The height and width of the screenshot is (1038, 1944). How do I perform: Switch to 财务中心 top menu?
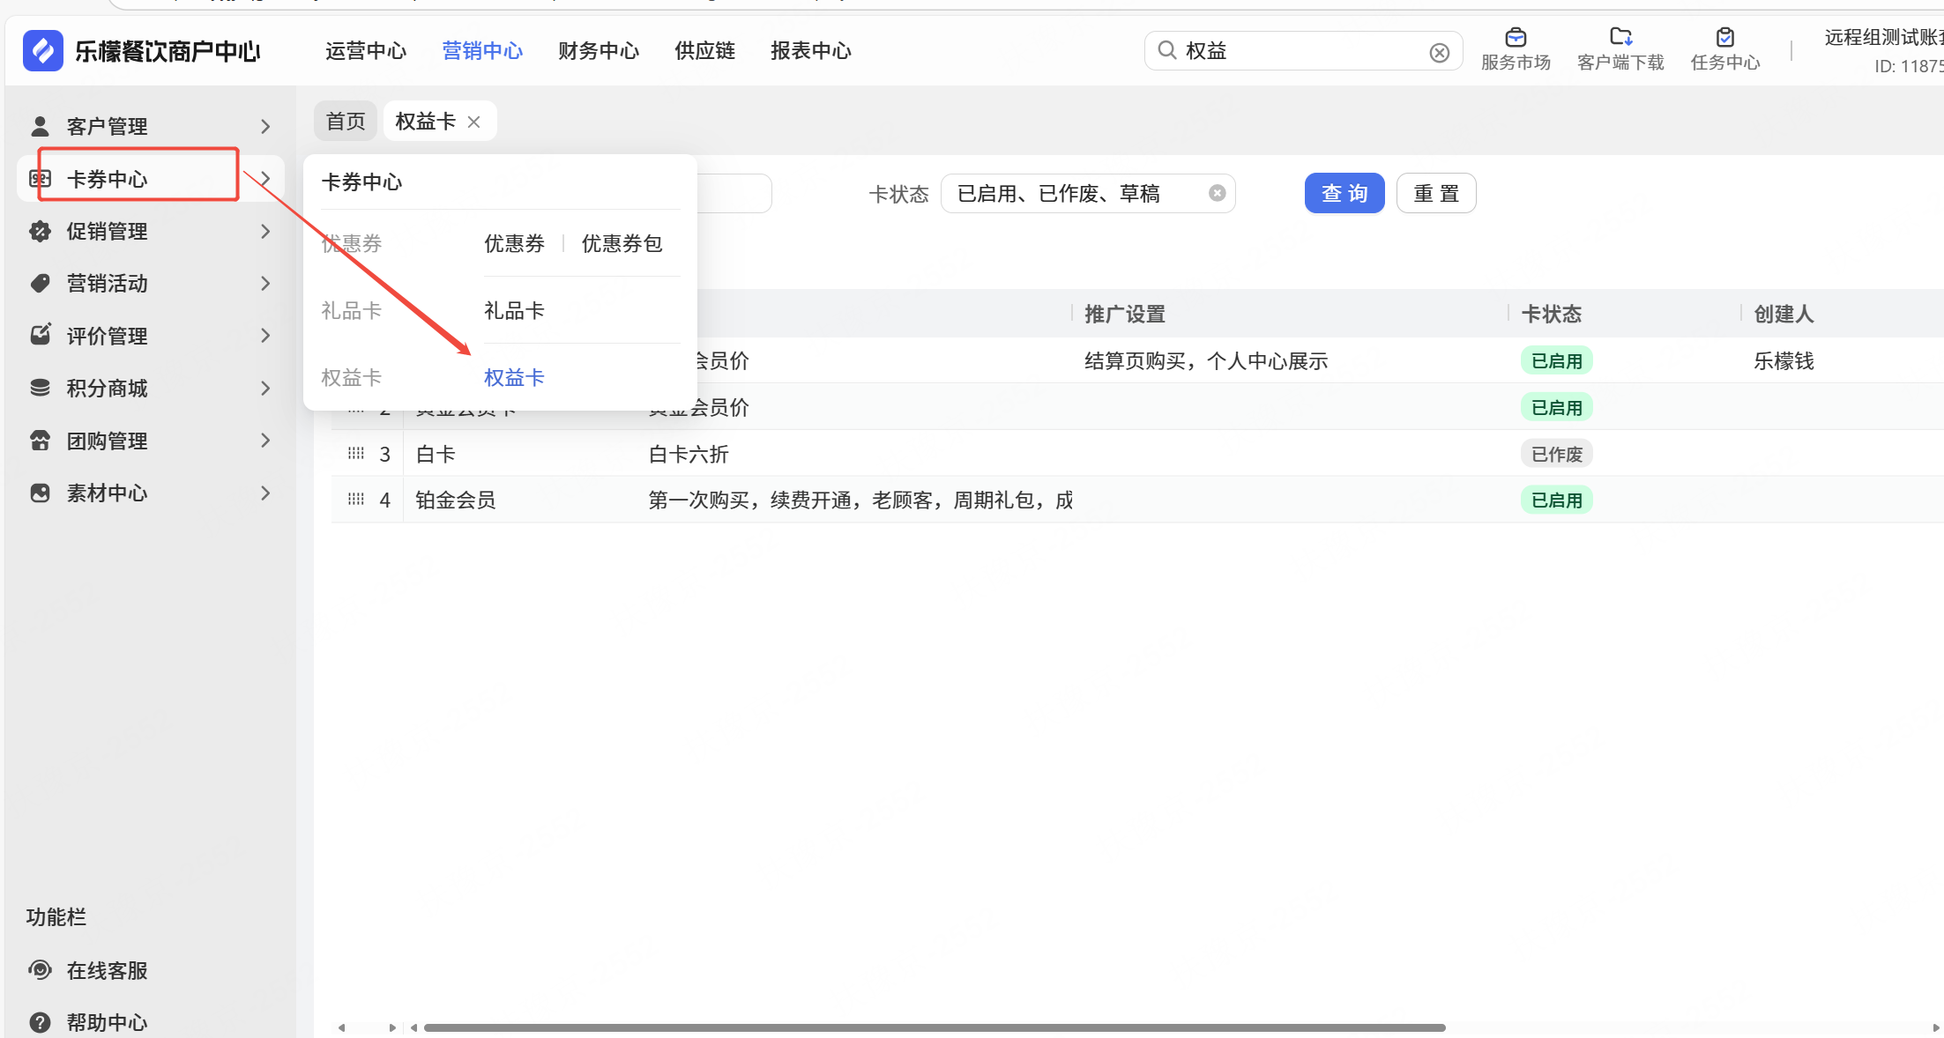tap(599, 51)
